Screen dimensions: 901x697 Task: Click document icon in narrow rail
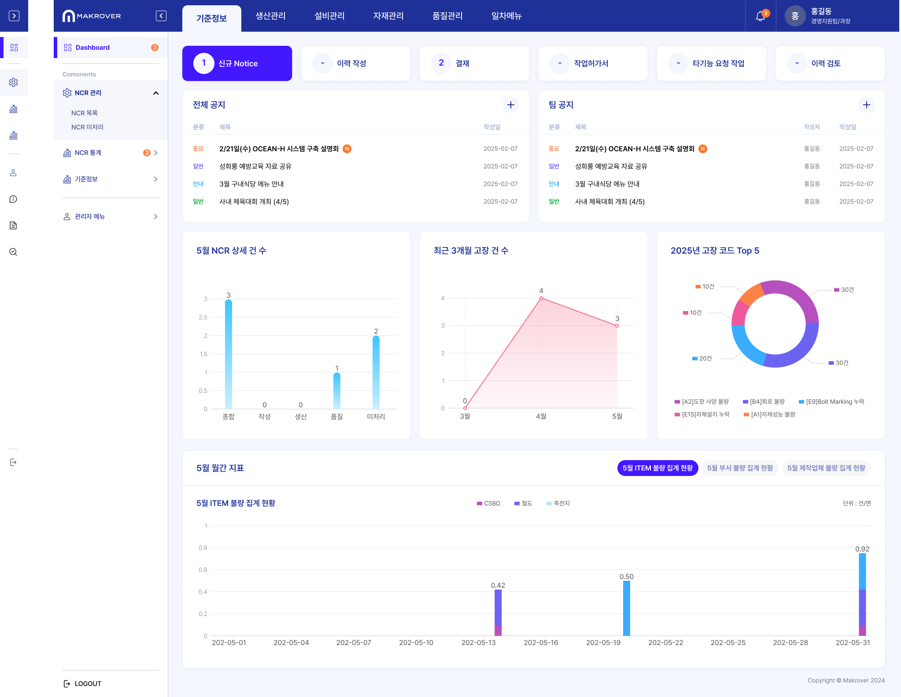(x=13, y=225)
